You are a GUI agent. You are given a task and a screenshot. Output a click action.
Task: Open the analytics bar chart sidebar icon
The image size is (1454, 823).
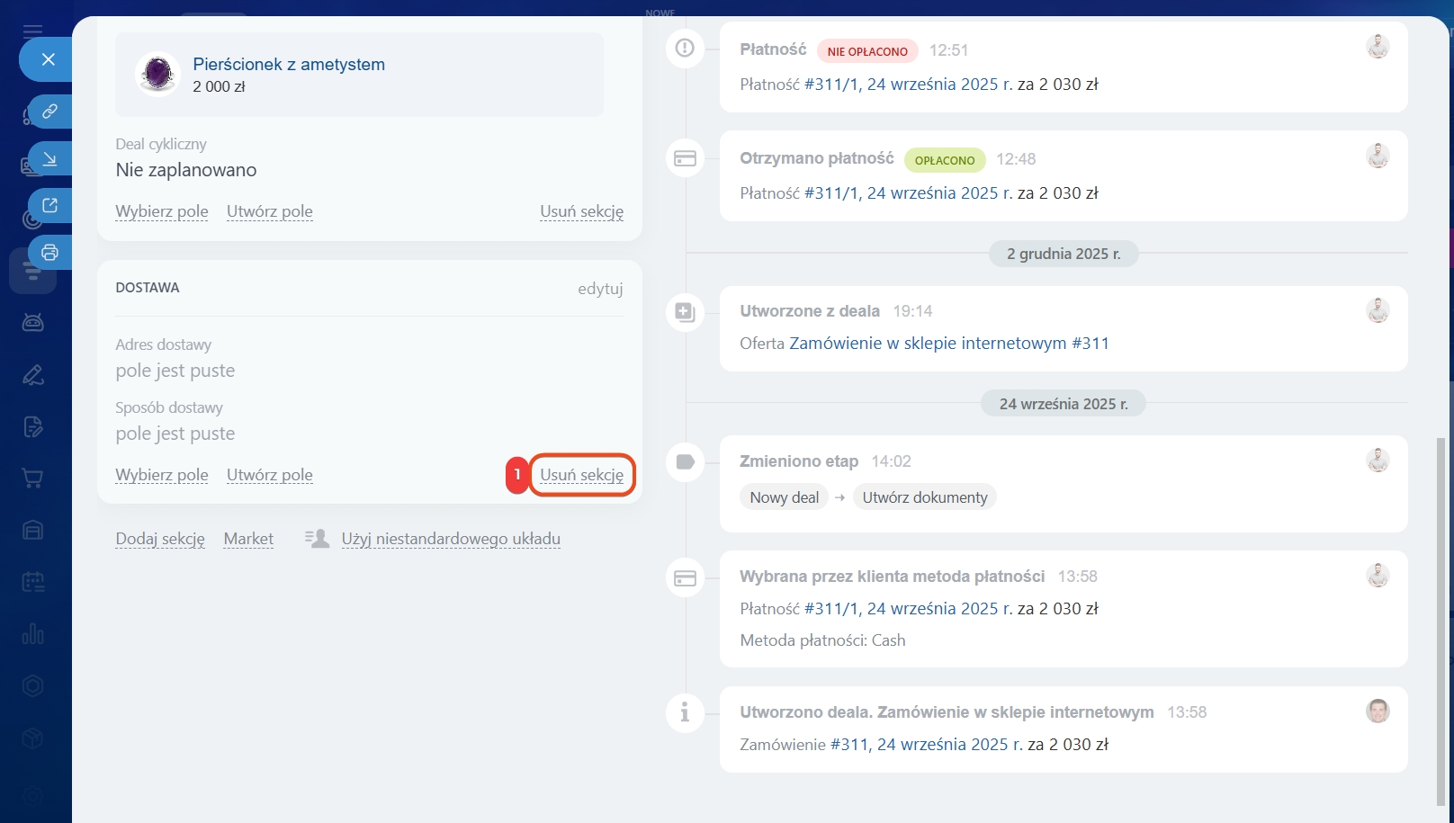point(33,634)
